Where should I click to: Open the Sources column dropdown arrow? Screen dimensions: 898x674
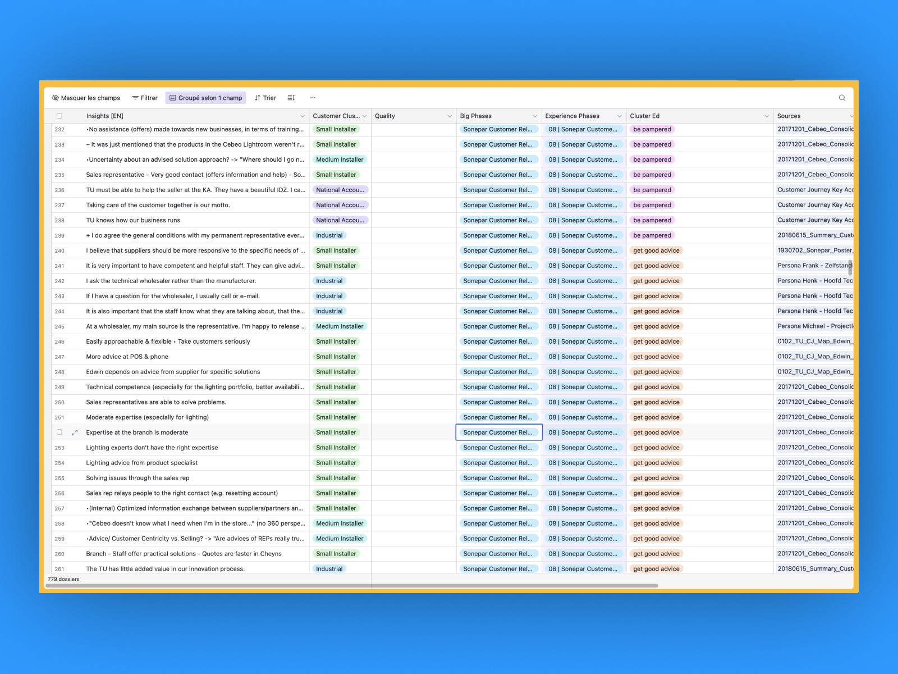click(851, 116)
